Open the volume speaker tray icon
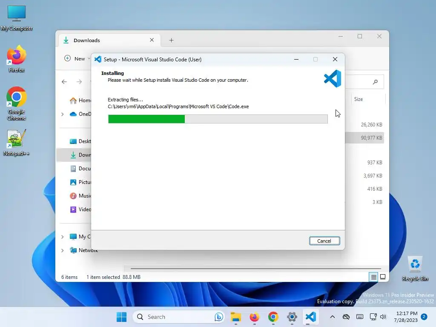Image resolution: width=436 pixels, height=327 pixels. pyautogui.click(x=383, y=317)
